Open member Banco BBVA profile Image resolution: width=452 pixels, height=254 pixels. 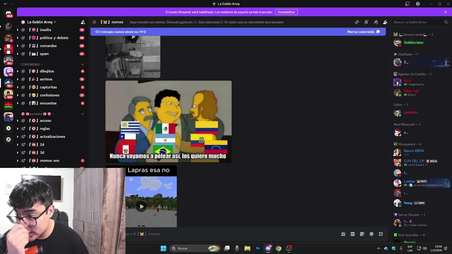pyautogui.click(x=420, y=152)
